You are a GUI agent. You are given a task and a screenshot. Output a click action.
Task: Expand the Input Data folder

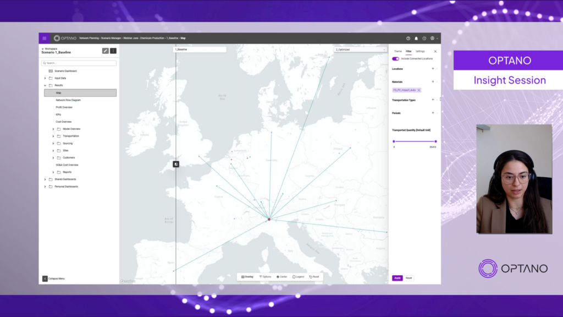pos(45,78)
